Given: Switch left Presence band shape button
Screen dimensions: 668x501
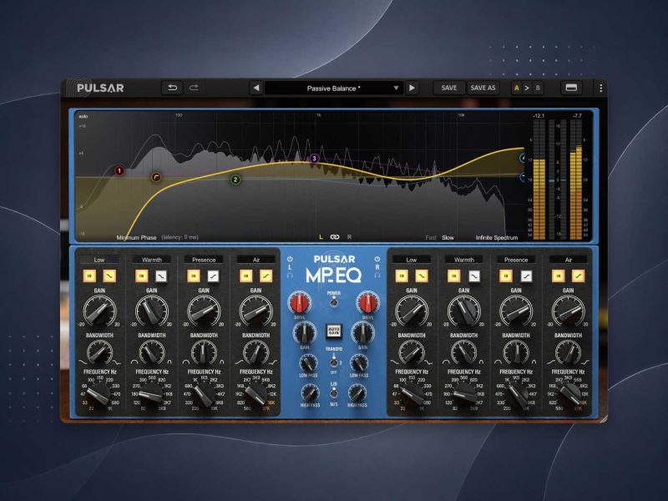Looking at the screenshot, I should (x=213, y=276).
